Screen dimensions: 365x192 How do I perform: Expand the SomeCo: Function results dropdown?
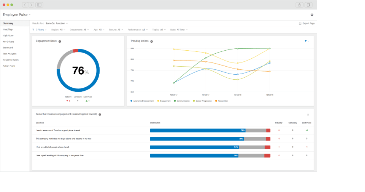coord(57,23)
